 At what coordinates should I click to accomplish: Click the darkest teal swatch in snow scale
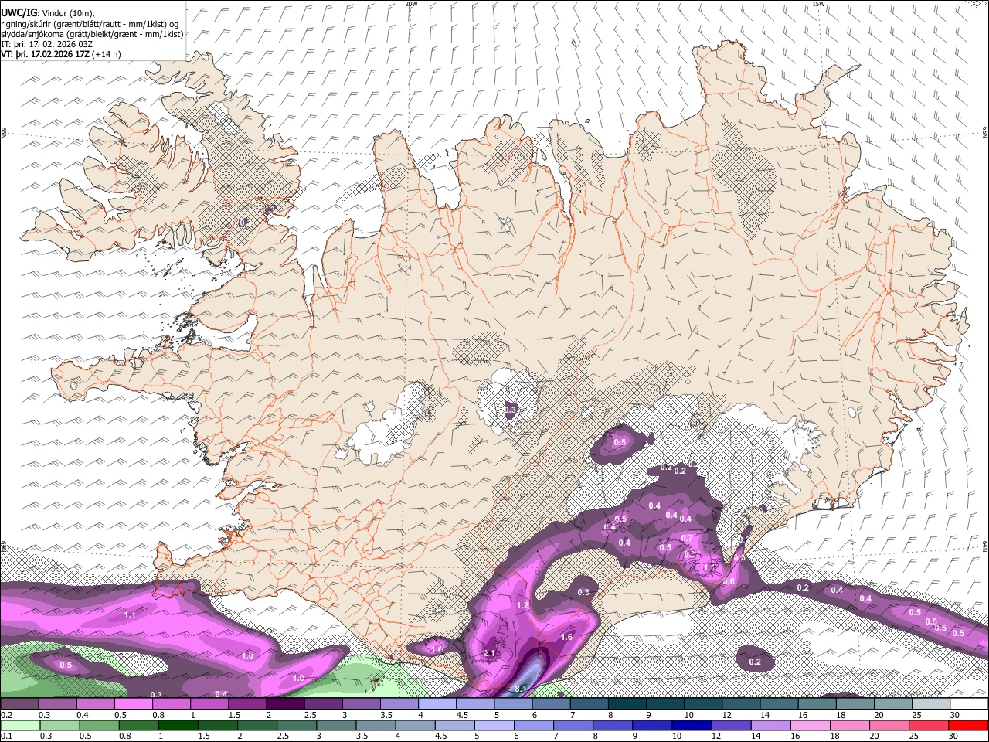(627, 703)
